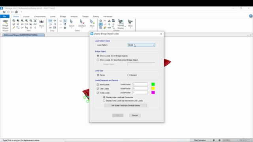Click the first zoom magnifier icon in View group
The height and width of the screenshot is (142, 253).
point(14,21)
